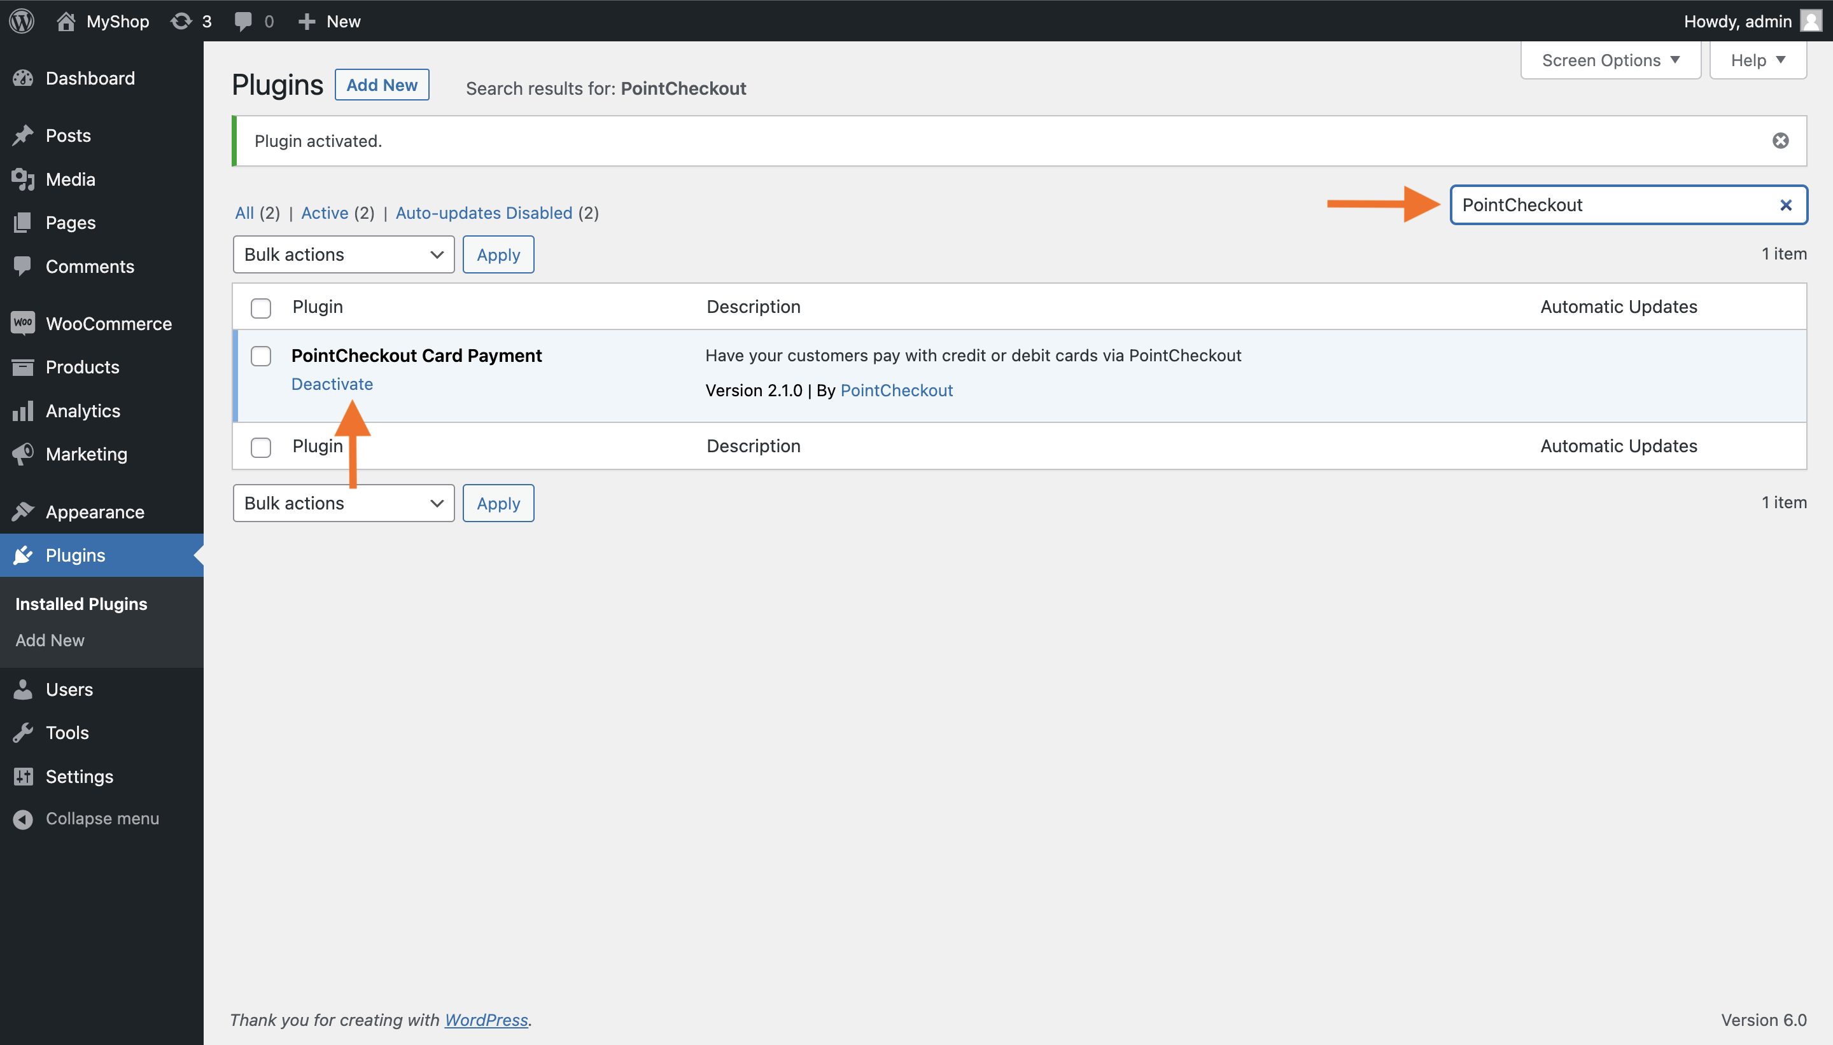Click the Plugins plug icon

click(x=23, y=555)
